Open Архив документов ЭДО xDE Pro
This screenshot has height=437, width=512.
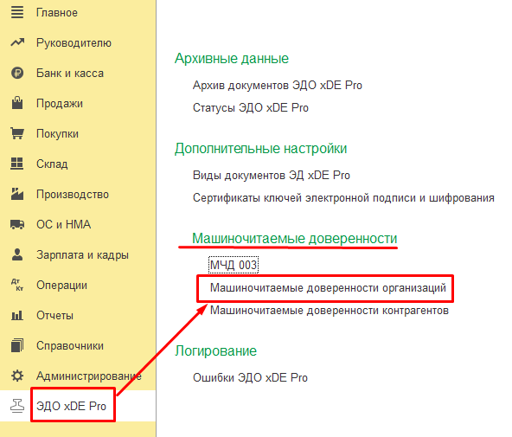(278, 86)
